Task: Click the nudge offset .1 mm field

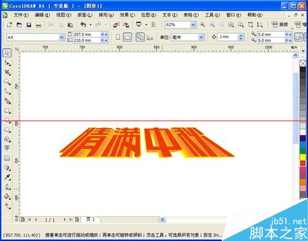Action: tap(227, 37)
